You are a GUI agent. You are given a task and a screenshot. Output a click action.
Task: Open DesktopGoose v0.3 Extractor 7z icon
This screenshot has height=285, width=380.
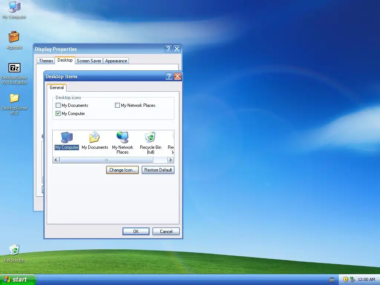click(x=14, y=74)
